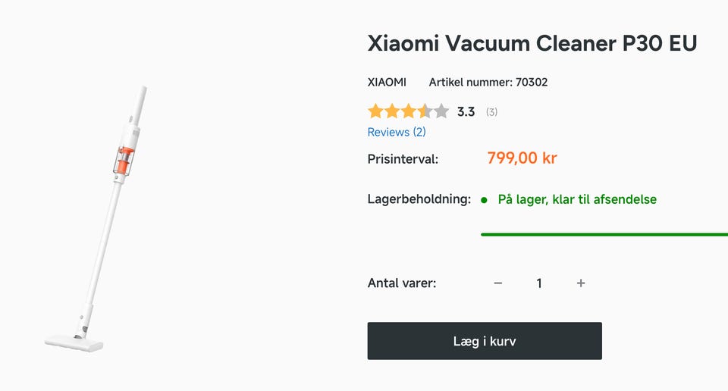This screenshot has width=728, height=391.
Task: Click the 3.3 rating score
Action: tap(466, 112)
